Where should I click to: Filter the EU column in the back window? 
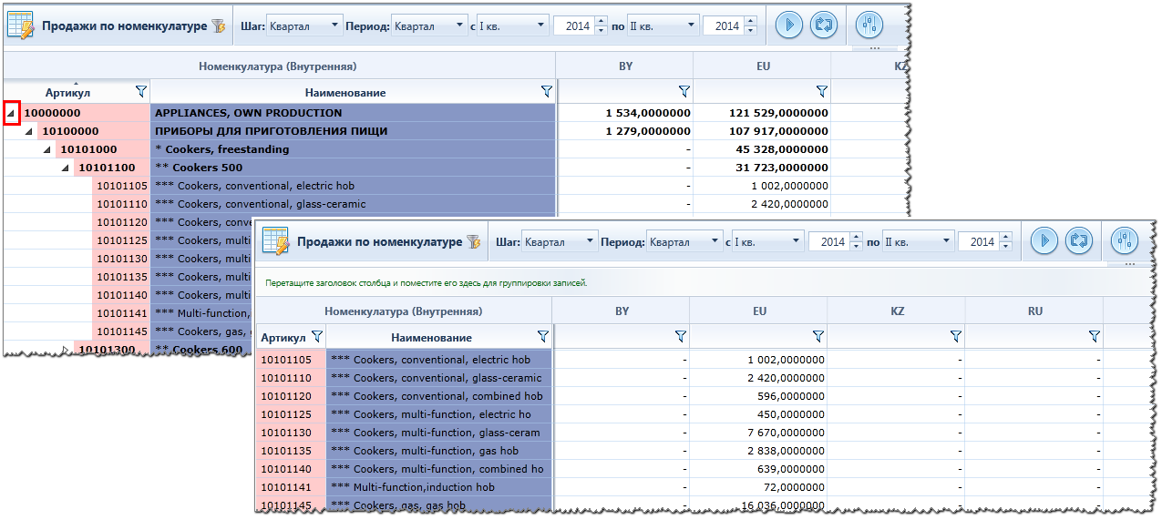(821, 91)
